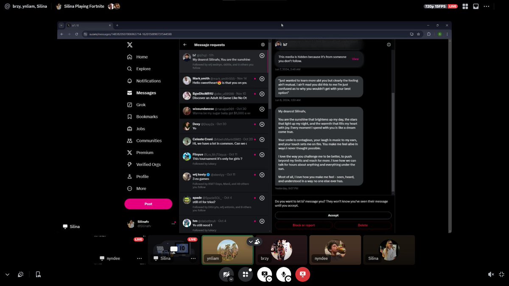Click the Block or report button
The width and height of the screenshot is (509, 286).
(x=304, y=225)
